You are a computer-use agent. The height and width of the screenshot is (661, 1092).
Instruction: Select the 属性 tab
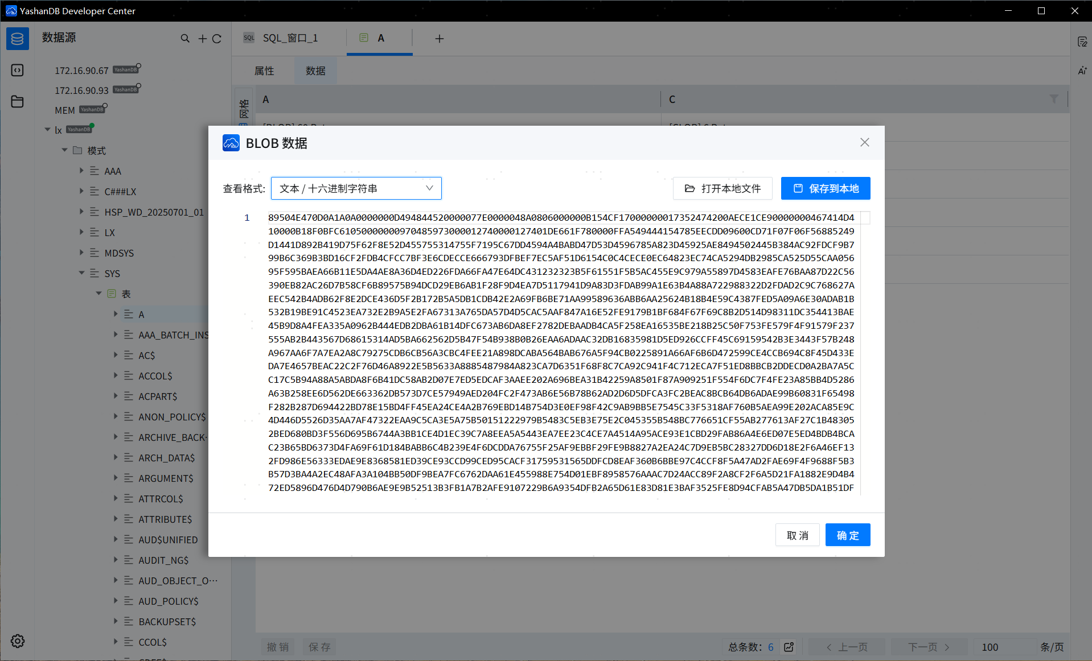click(264, 71)
